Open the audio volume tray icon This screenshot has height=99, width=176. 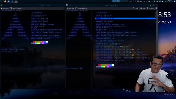[x=163, y=1]
